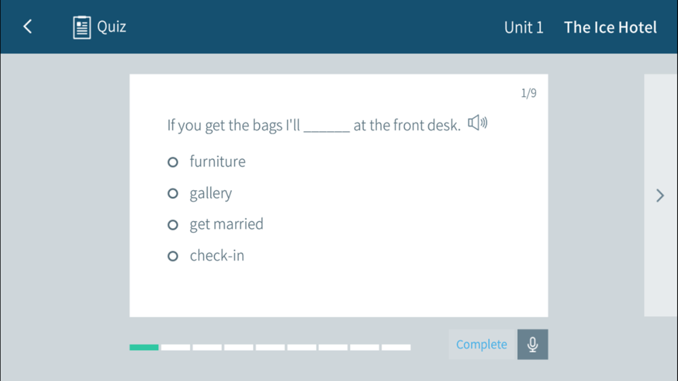Click the Unit 1 header text

tap(523, 28)
